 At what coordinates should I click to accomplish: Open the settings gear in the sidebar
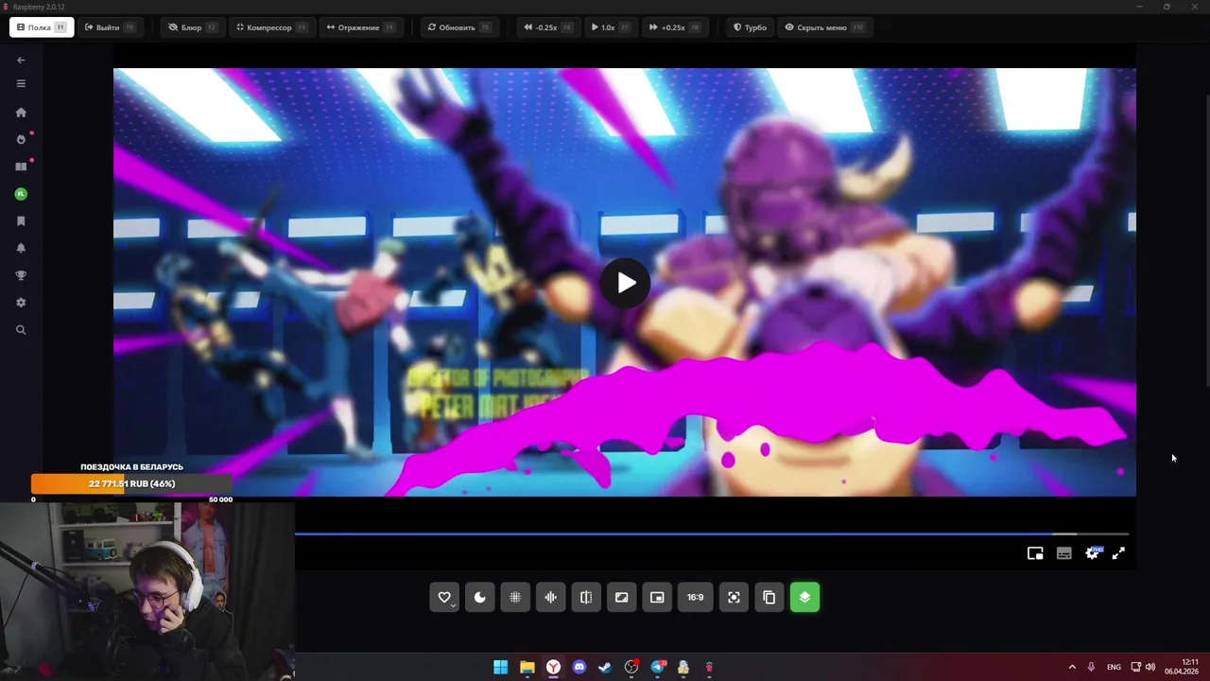click(21, 303)
